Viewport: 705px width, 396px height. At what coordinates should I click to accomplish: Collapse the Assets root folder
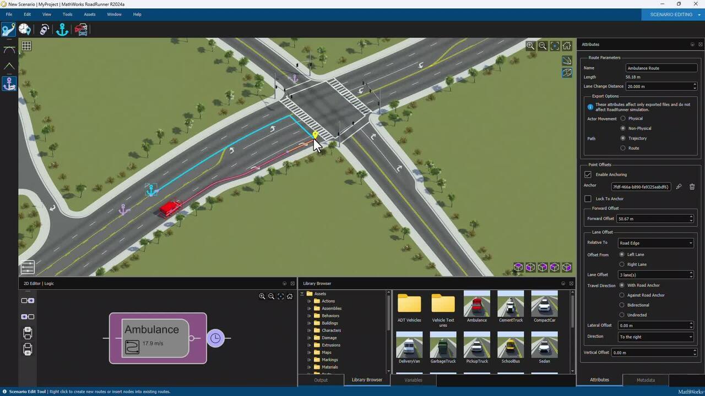point(302,294)
